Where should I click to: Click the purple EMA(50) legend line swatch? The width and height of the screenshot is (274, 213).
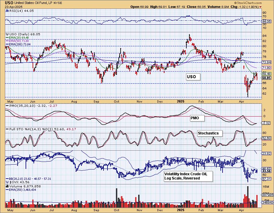point(7,41)
